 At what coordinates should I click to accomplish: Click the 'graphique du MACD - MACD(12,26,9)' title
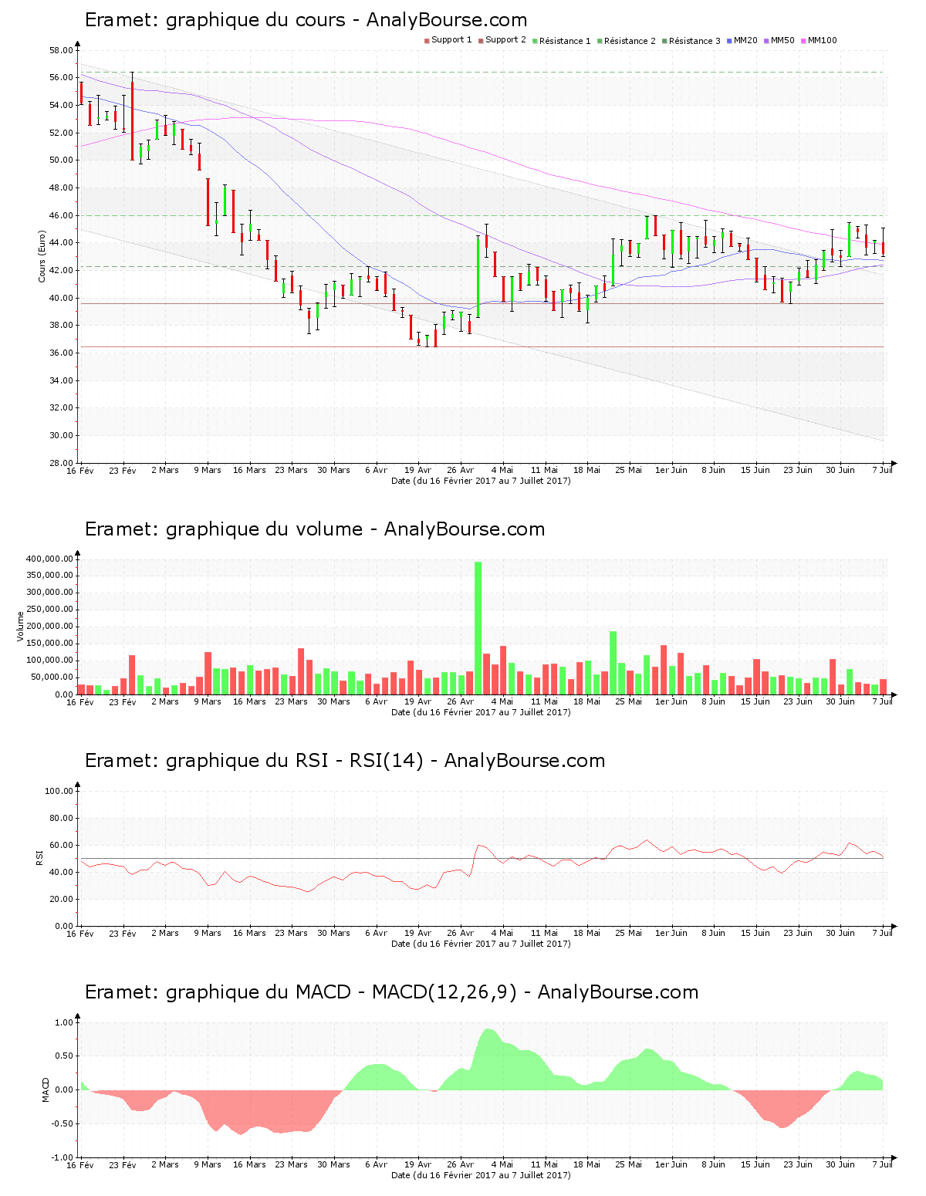point(341,992)
